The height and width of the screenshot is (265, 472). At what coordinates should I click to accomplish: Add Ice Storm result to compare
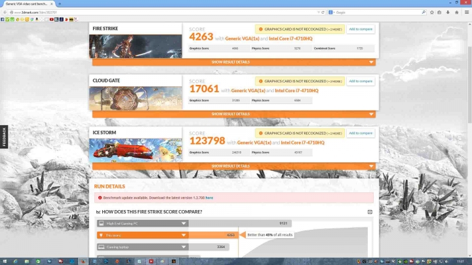tap(361, 133)
